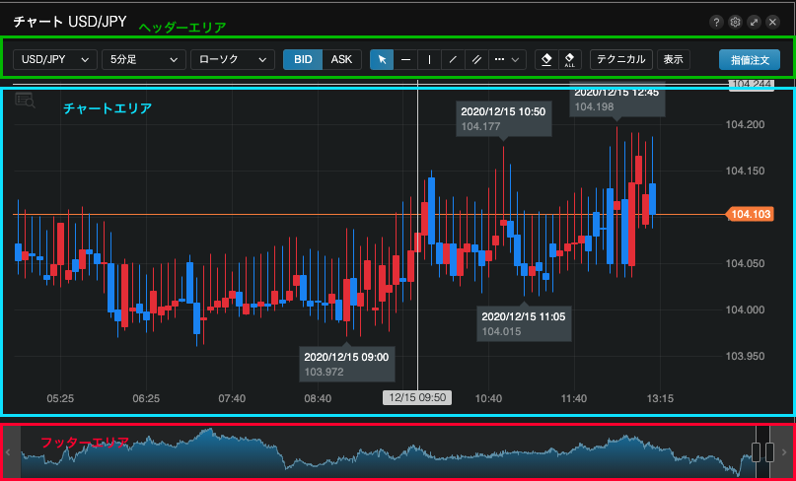The width and height of the screenshot is (796, 481).
Task: Open the help question mark icon
Action: (x=716, y=22)
